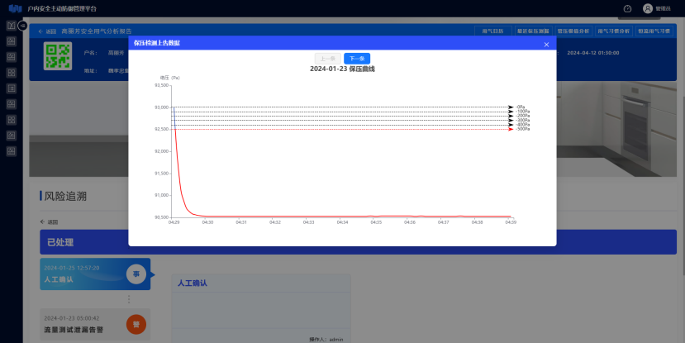Click the 气压 (Pa) axis title
Screen dimensions: 685x343
tap(169, 78)
